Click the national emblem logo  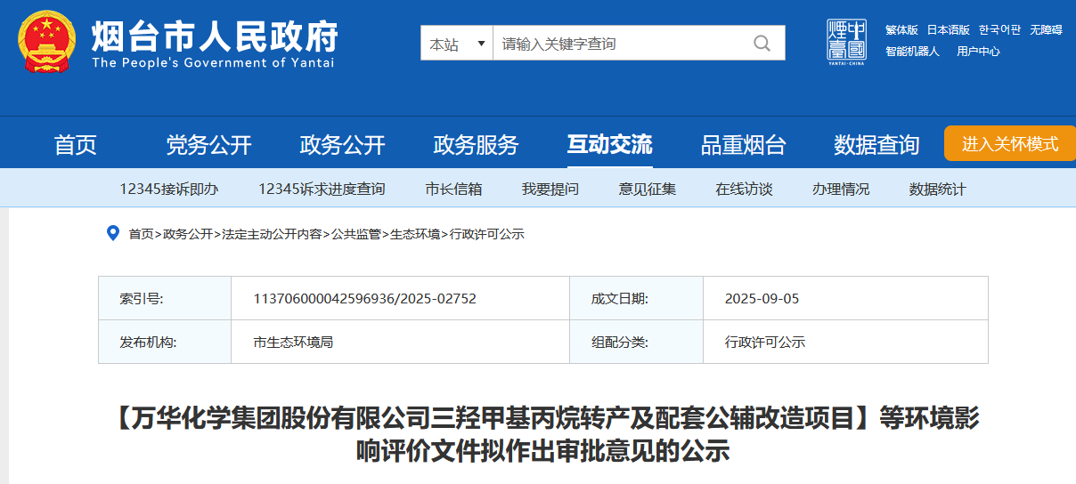tap(45, 42)
